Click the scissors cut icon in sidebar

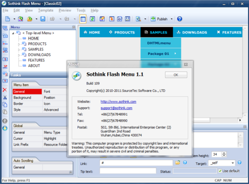5,97
